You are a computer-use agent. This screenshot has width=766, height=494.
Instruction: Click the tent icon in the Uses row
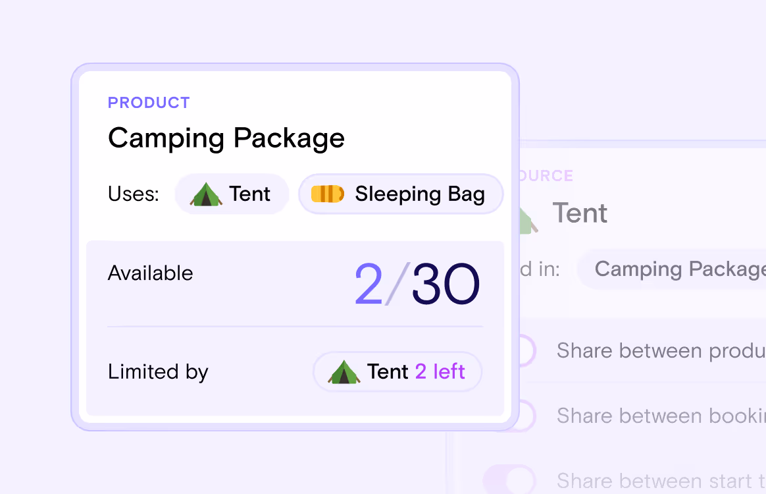pos(207,194)
